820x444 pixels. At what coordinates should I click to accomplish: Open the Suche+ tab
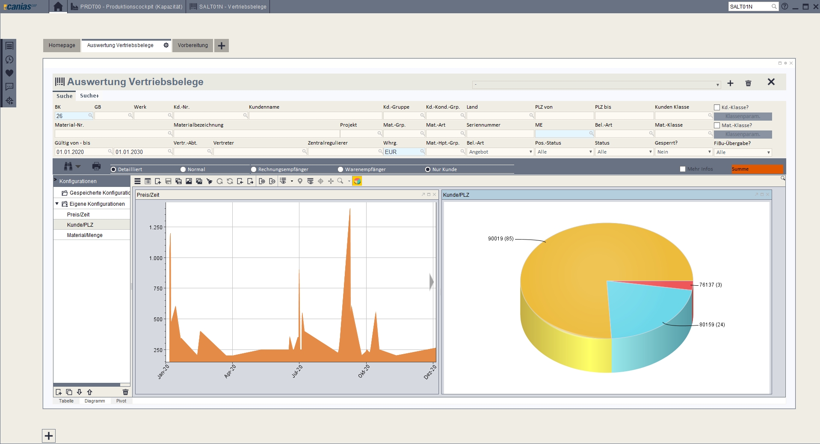pos(89,96)
